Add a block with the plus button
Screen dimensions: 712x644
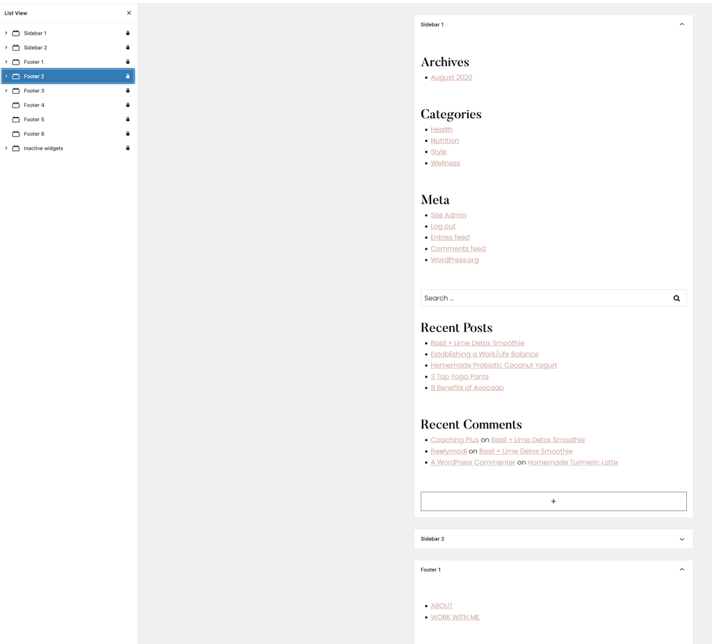pos(553,501)
